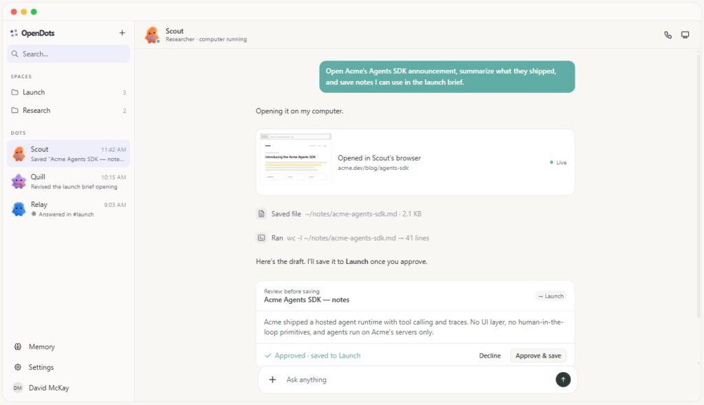Click the Launch folder icon
The width and height of the screenshot is (704, 405).
[x=15, y=92]
